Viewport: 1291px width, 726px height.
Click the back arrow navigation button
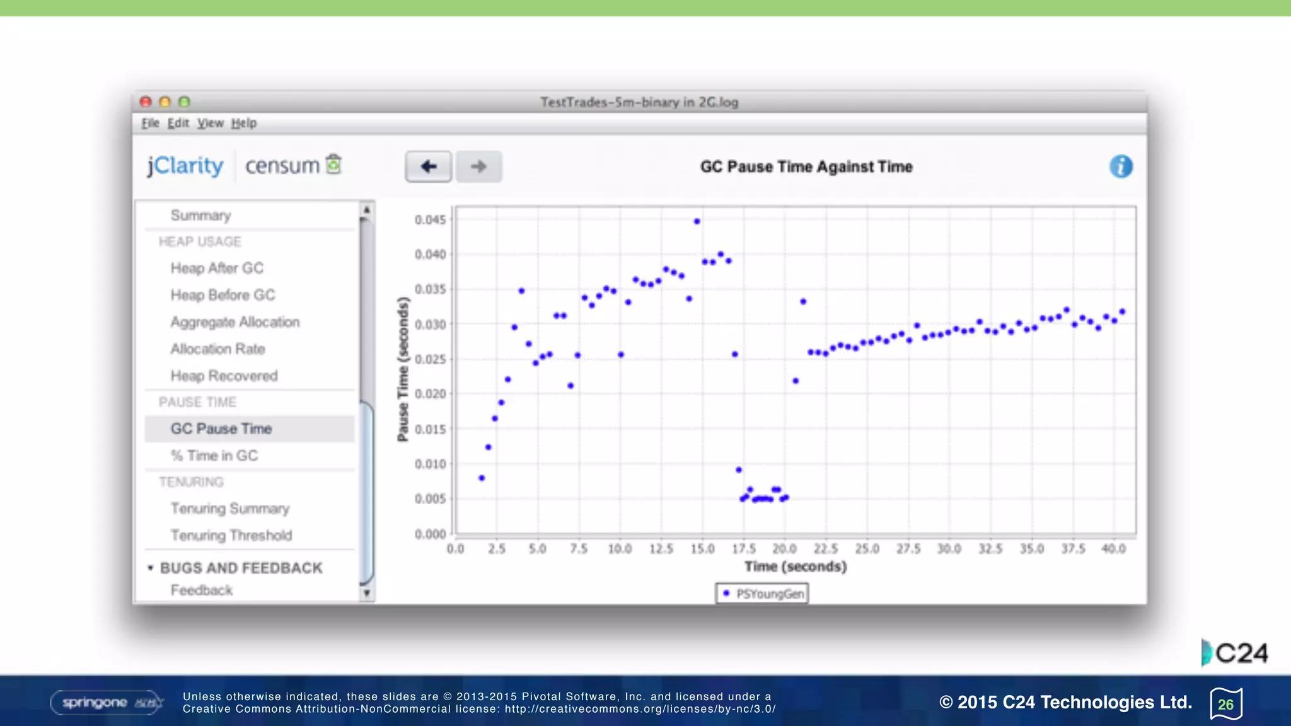click(428, 166)
